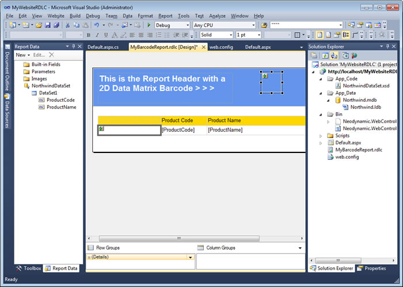Toggle Bold formatting
403x287 pixels.
click(x=89, y=35)
